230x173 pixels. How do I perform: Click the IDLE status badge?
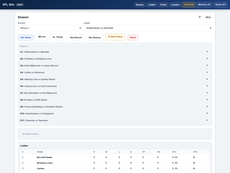[208, 18]
